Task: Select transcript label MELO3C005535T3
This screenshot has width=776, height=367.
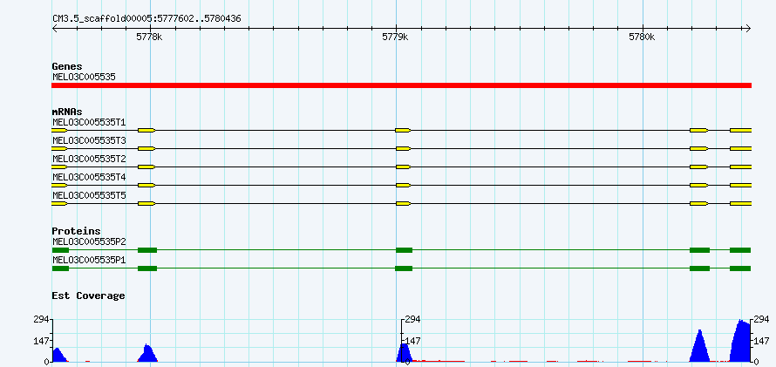Action: [x=89, y=140]
